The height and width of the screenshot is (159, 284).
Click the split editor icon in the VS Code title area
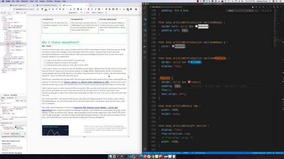pos(277,7)
